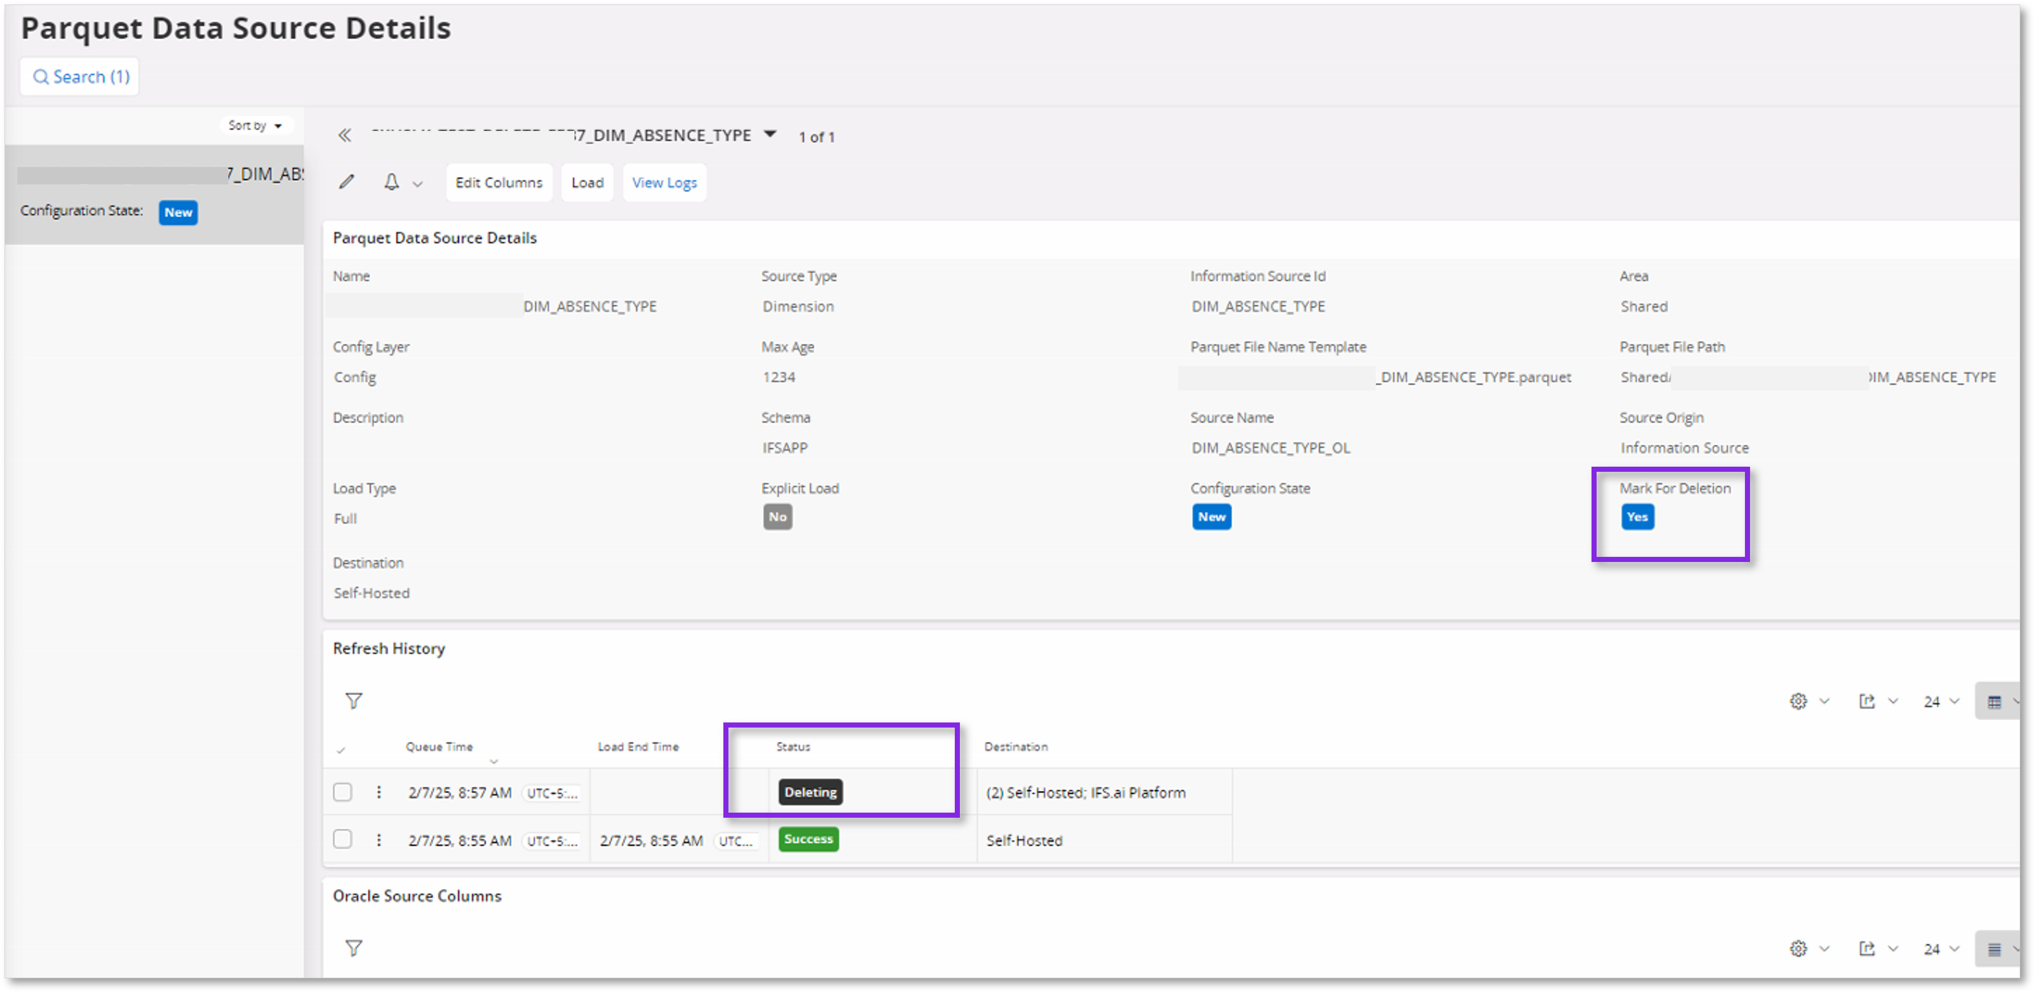Sort by Queue Time column header

click(439, 747)
